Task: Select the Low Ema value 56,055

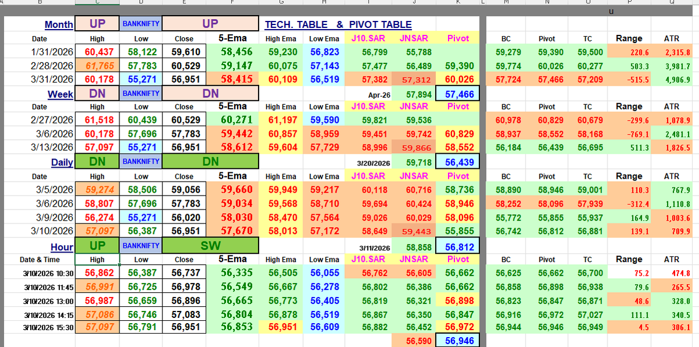Action: (324, 272)
